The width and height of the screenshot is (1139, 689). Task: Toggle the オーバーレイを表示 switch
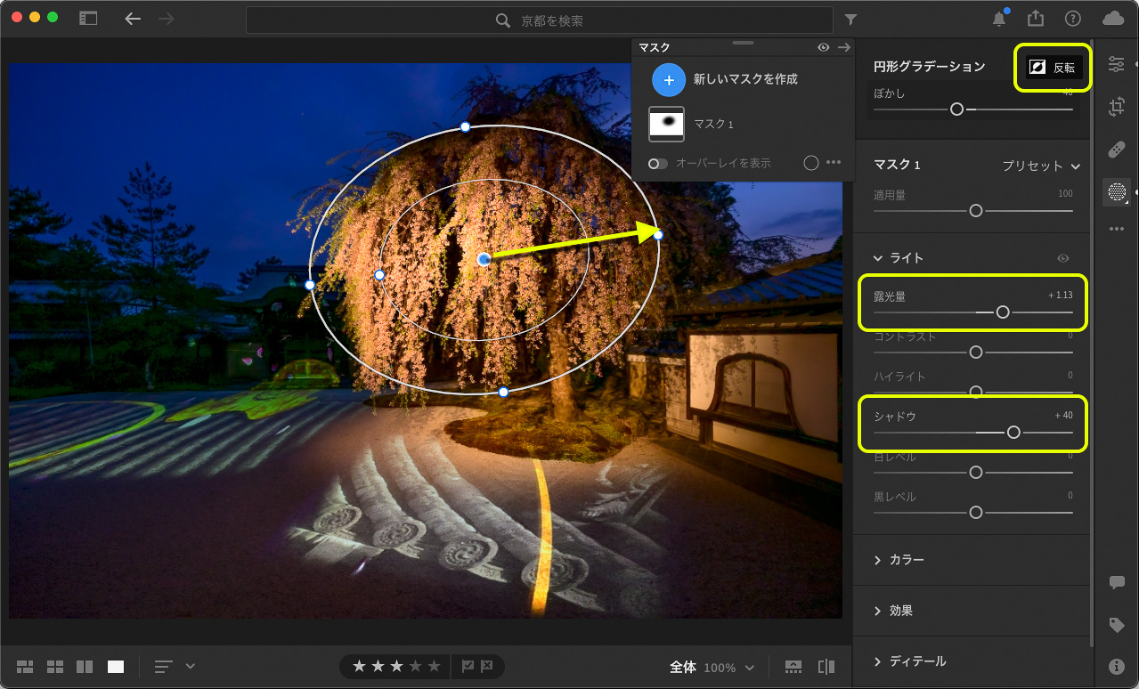pos(658,164)
